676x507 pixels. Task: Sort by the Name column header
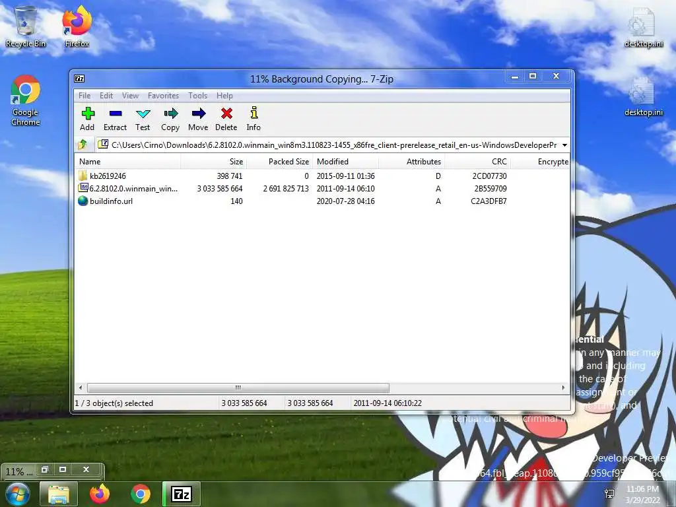128,162
